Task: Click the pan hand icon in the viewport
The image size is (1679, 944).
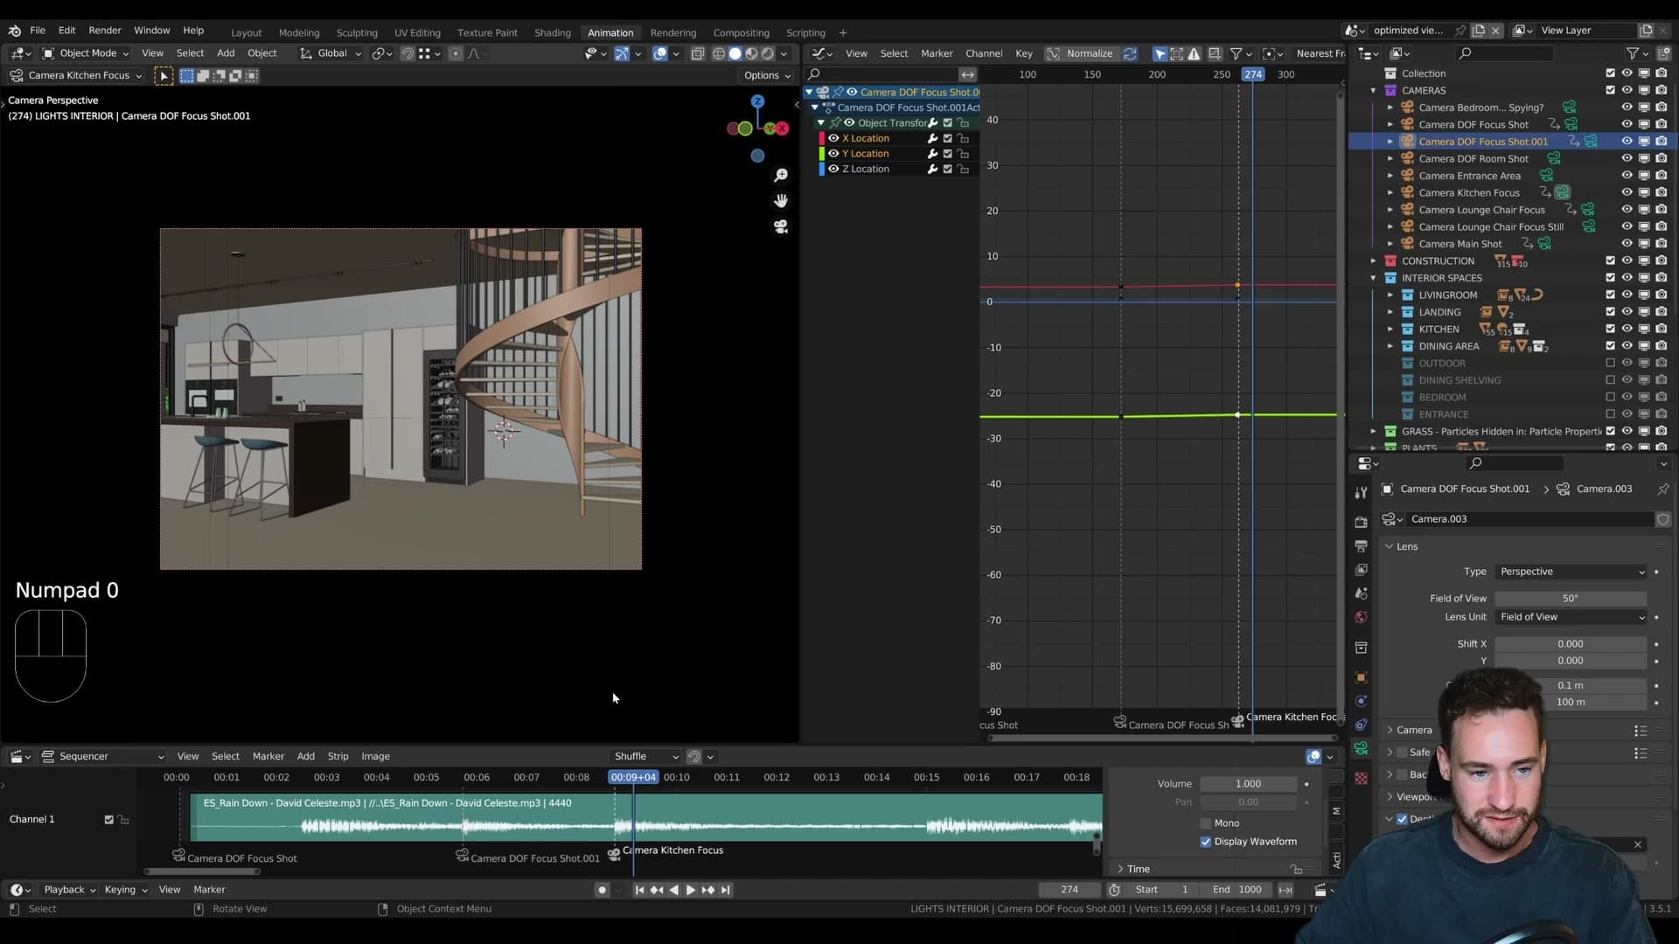Action: 781,201
